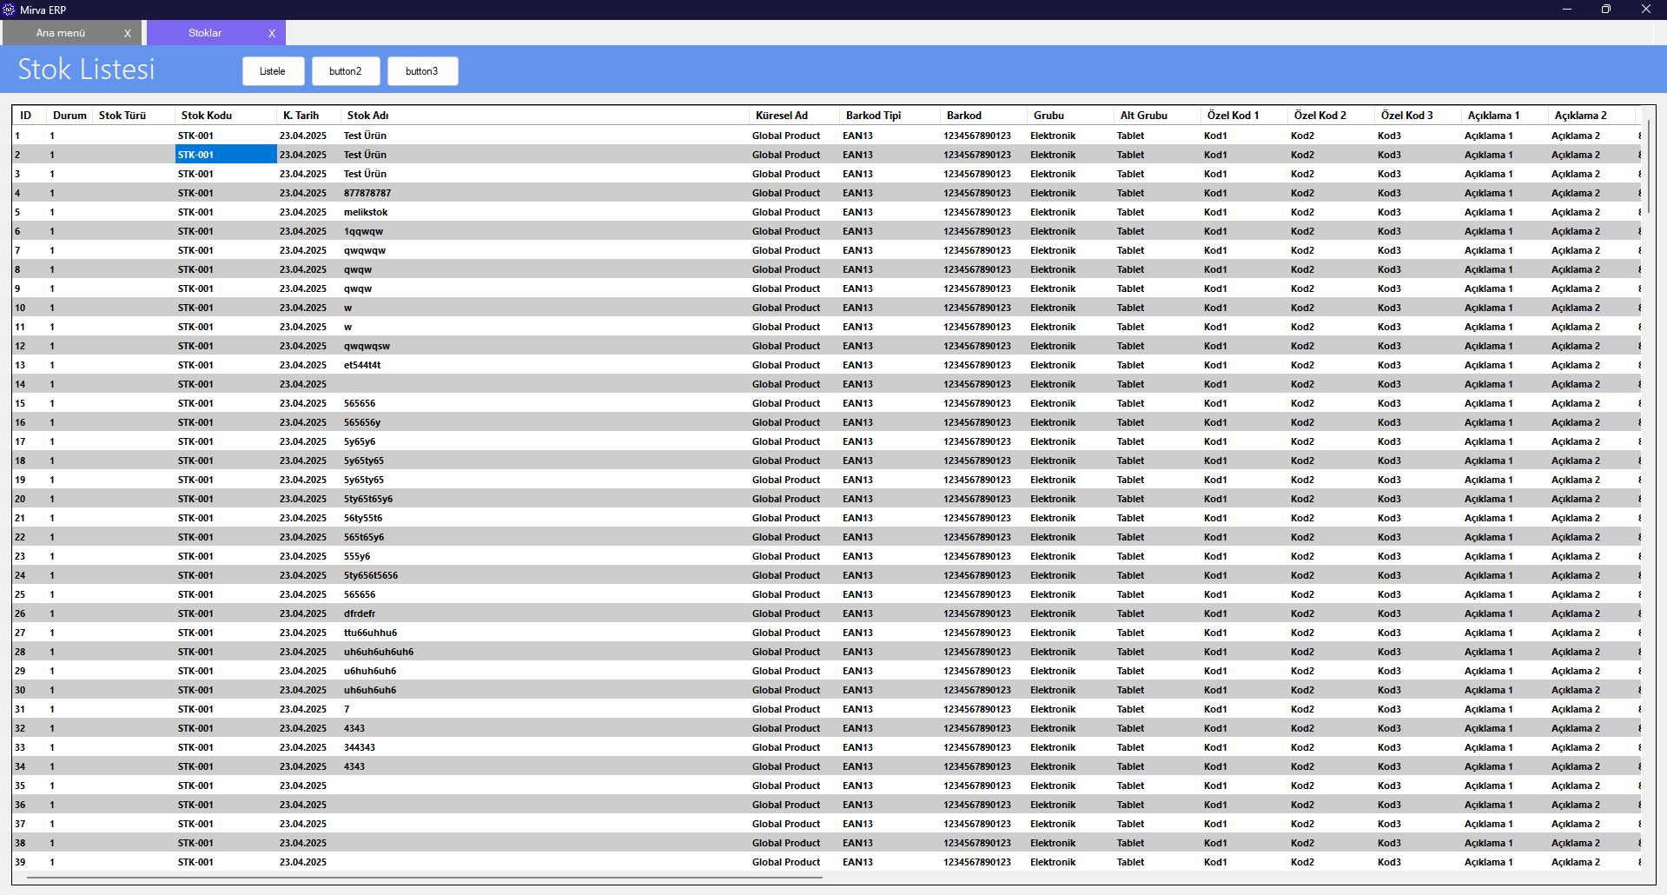Click the button2 button

345,71
